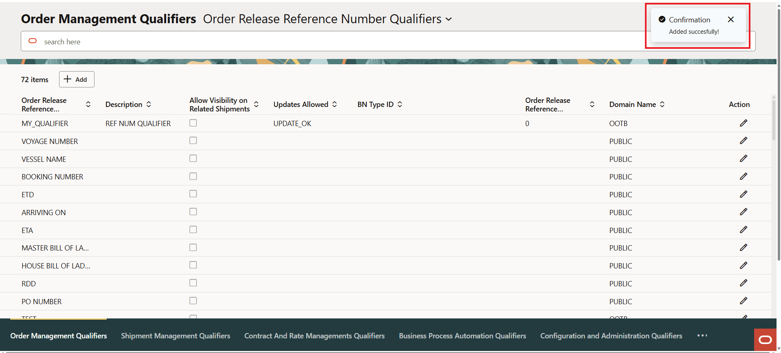Toggle the PO NUMBER row checkbox
This screenshot has width=781, height=353.
click(x=193, y=301)
